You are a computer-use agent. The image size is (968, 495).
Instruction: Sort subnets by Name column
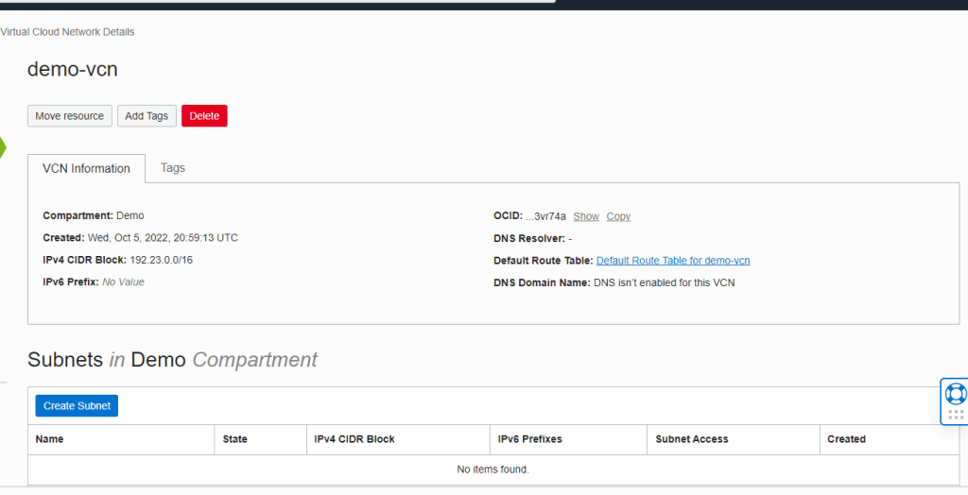point(50,439)
